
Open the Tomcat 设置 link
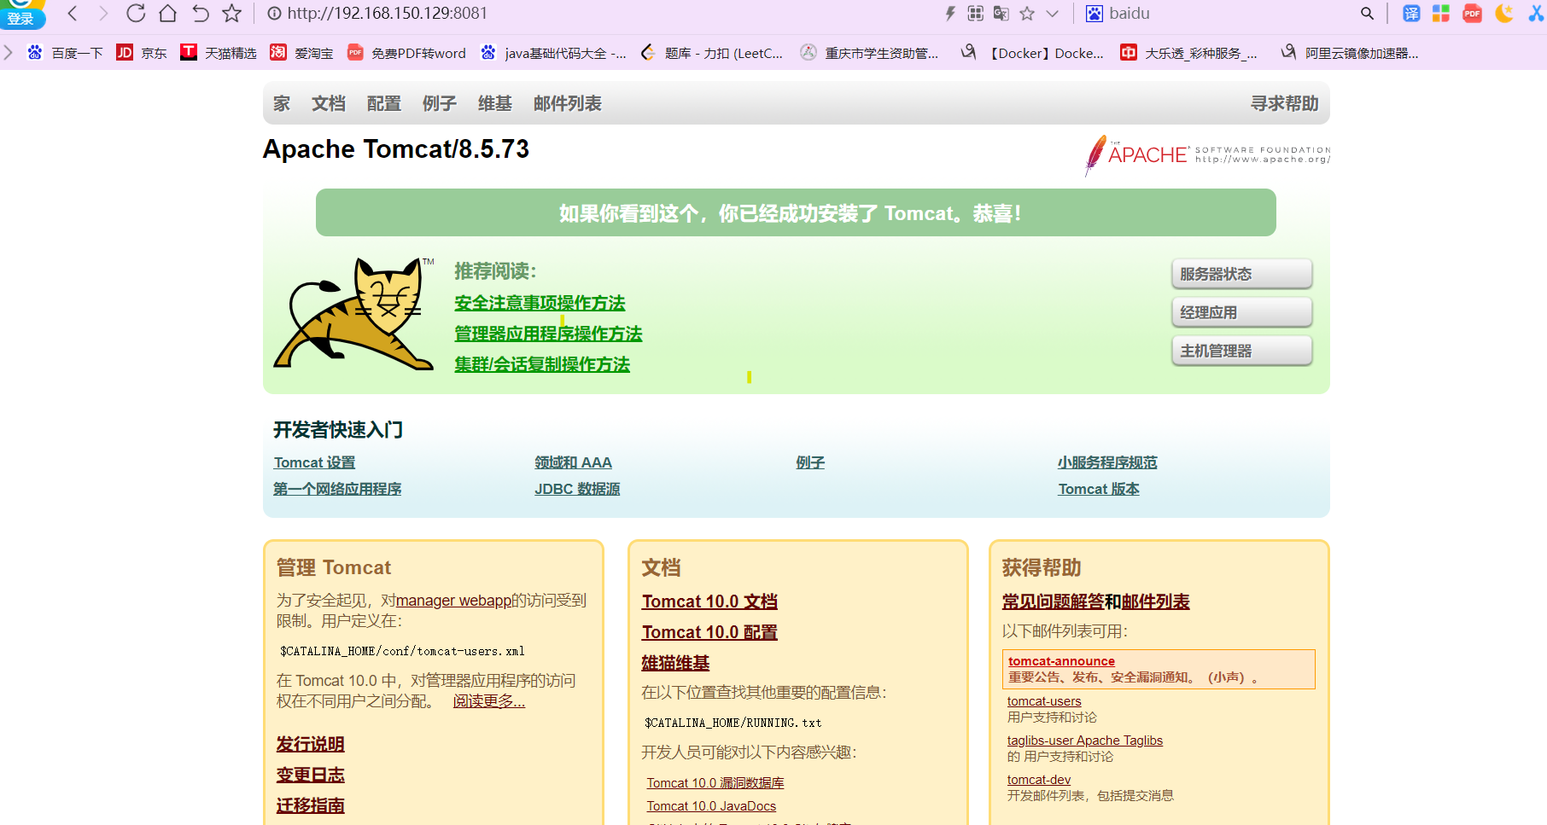click(314, 462)
